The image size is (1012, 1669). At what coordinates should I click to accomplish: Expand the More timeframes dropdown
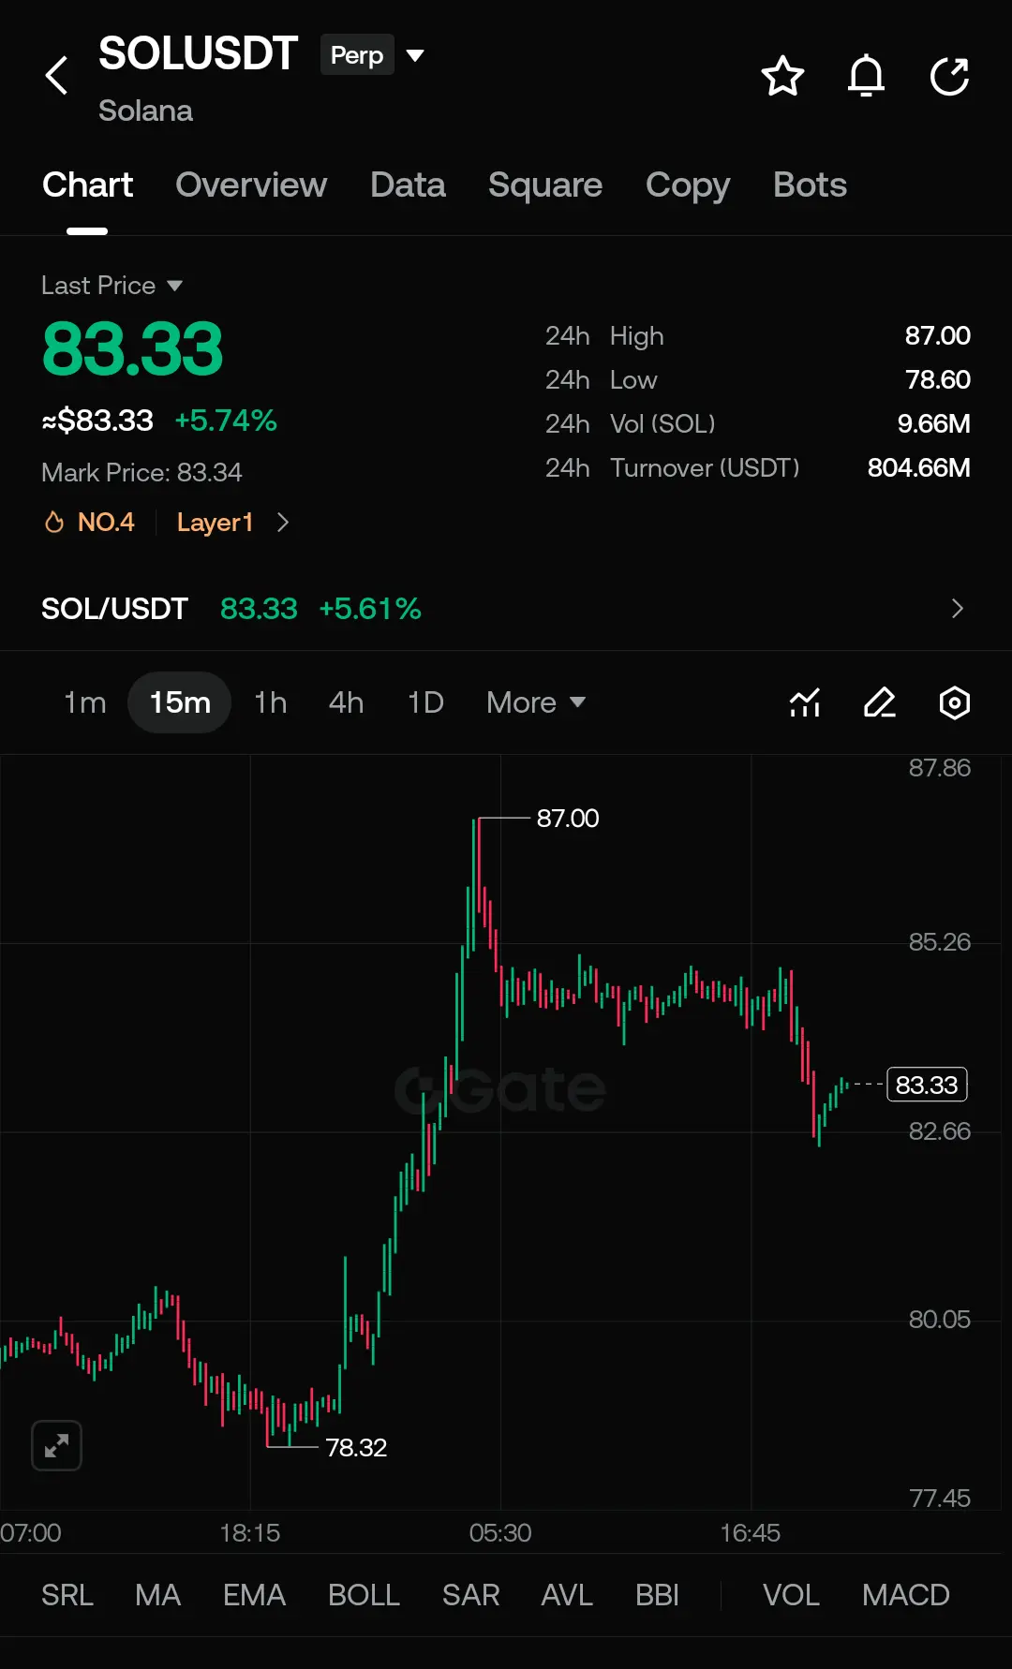[x=536, y=702]
